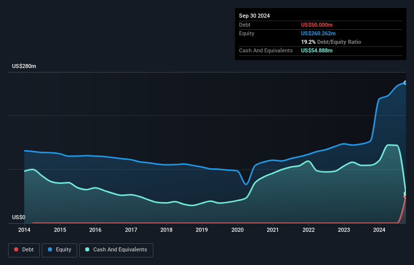Click Cash And Equivalents label in tooltip
The width and height of the screenshot is (414, 265).
coord(266,50)
